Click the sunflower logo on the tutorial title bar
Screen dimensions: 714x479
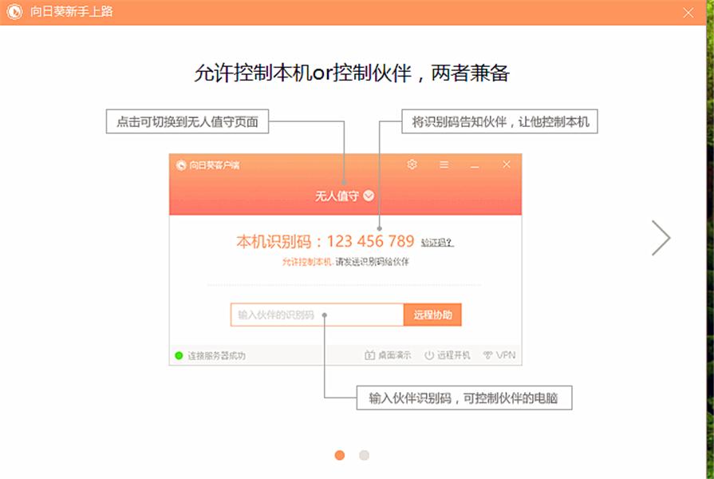pos(13,13)
